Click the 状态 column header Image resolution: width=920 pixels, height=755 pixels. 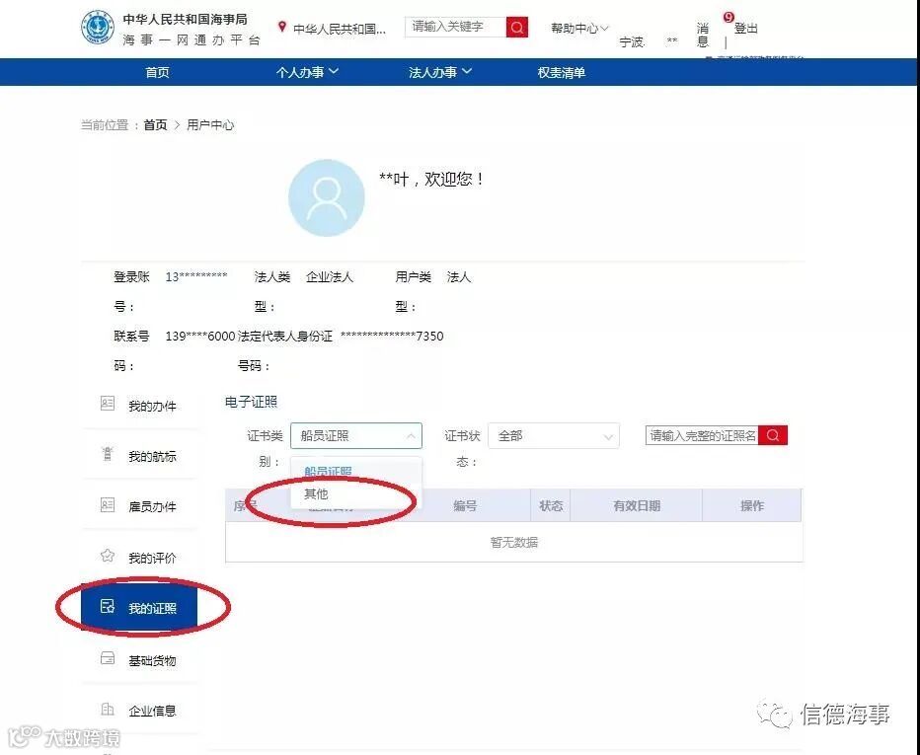tap(551, 505)
